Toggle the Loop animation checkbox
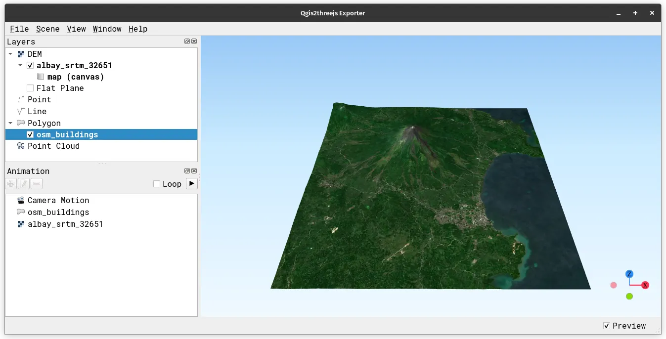The image size is (666, 339). 156,183
